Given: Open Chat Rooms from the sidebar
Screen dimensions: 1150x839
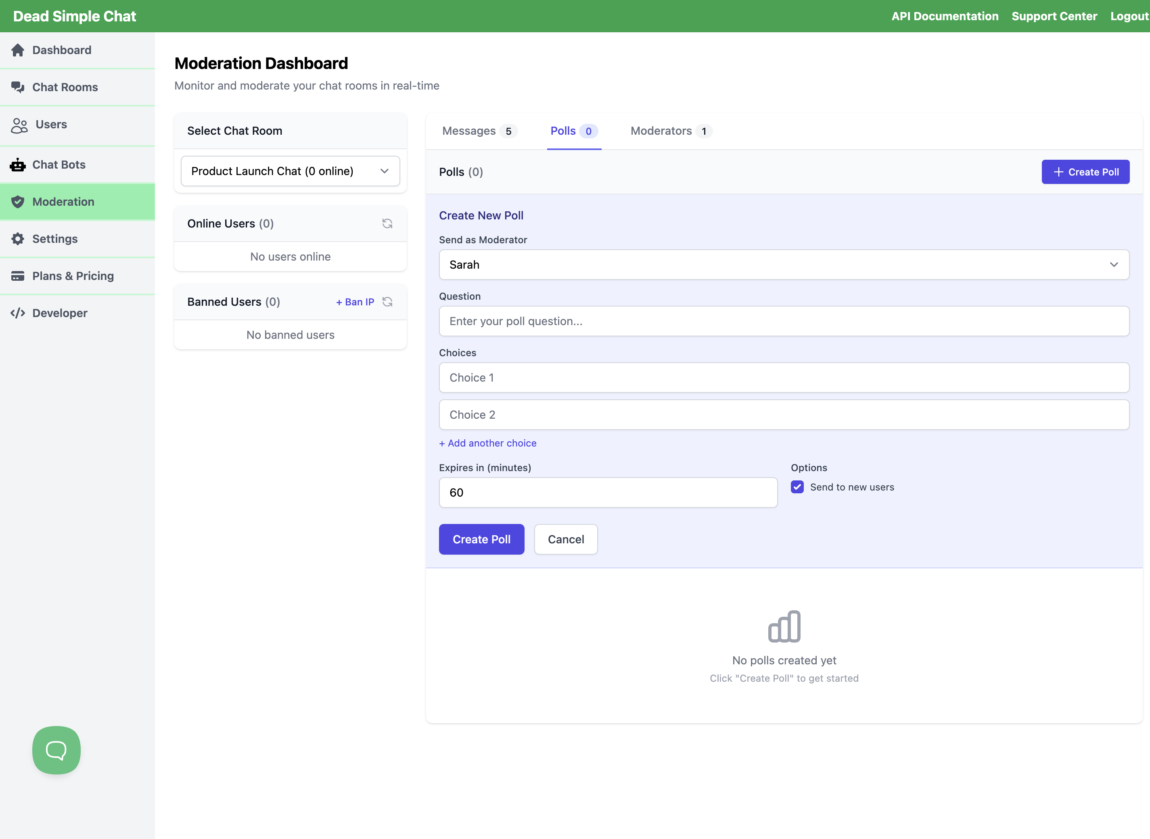Looking at the screenshot, I should (x=77, y=87).
